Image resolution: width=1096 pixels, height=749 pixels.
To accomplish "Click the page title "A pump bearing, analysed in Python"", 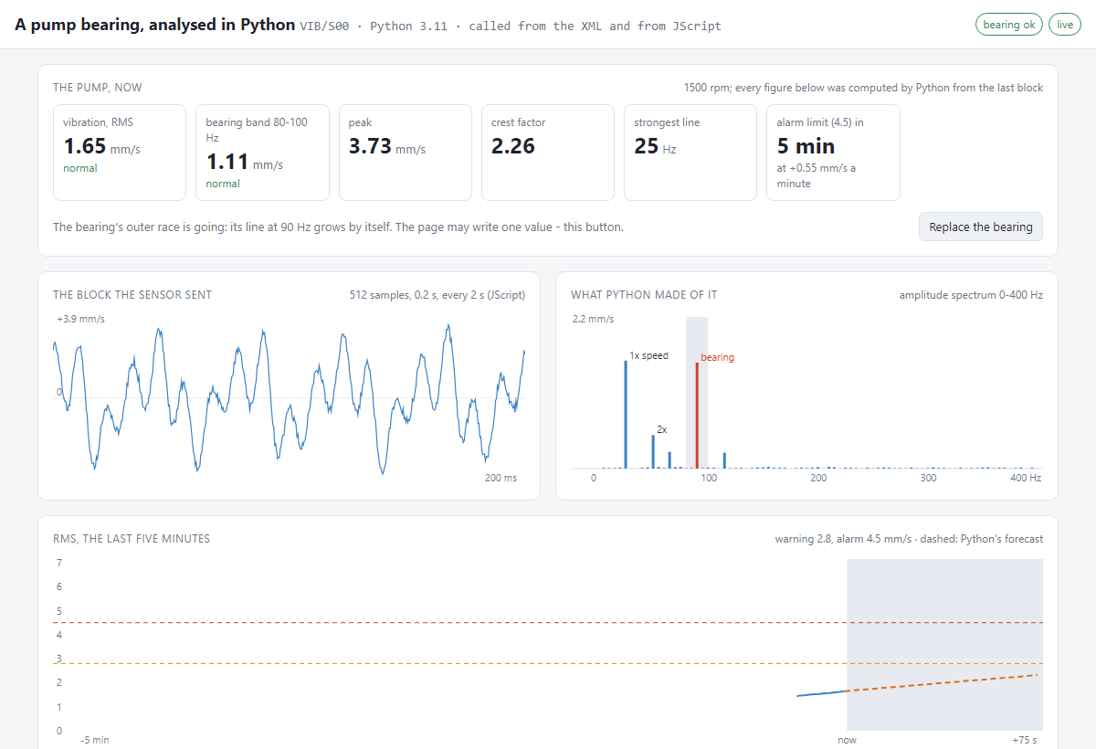I will pos(154,25).
